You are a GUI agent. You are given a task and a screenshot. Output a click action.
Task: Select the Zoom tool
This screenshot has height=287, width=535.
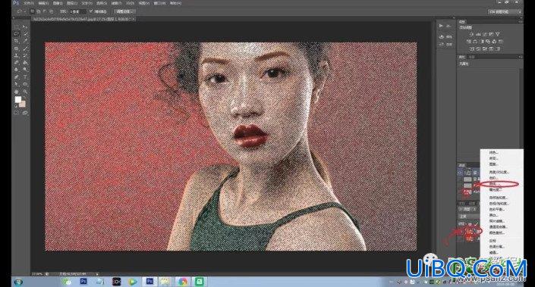click(x=25, y=92)
